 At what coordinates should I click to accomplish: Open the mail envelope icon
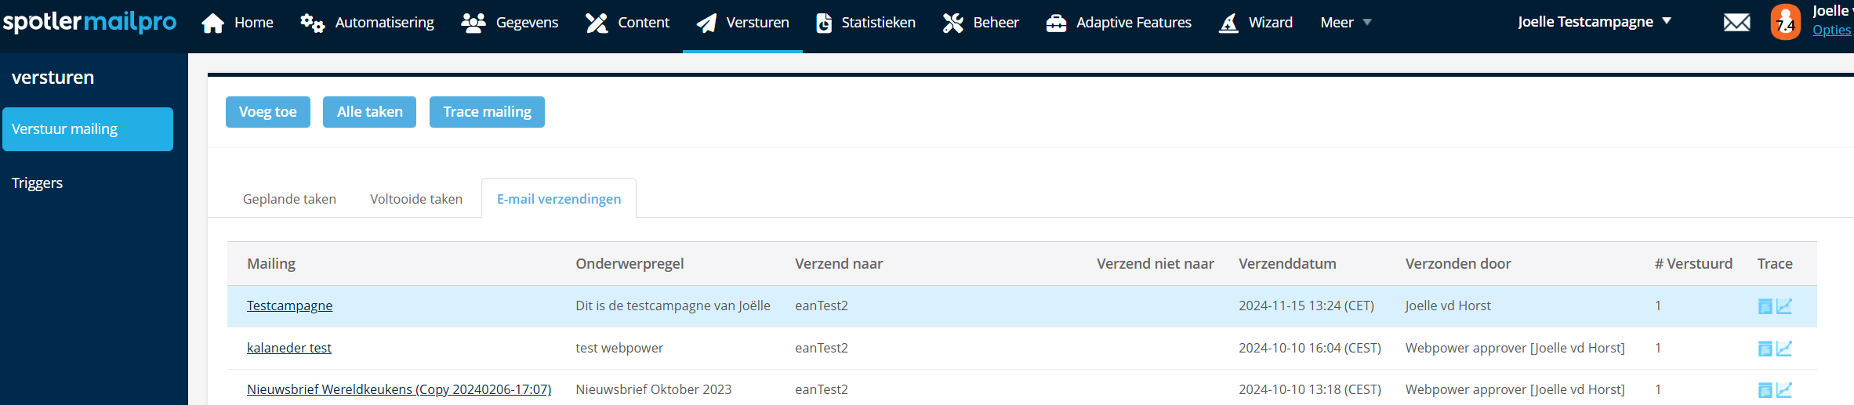click(x=1736, y=23)
